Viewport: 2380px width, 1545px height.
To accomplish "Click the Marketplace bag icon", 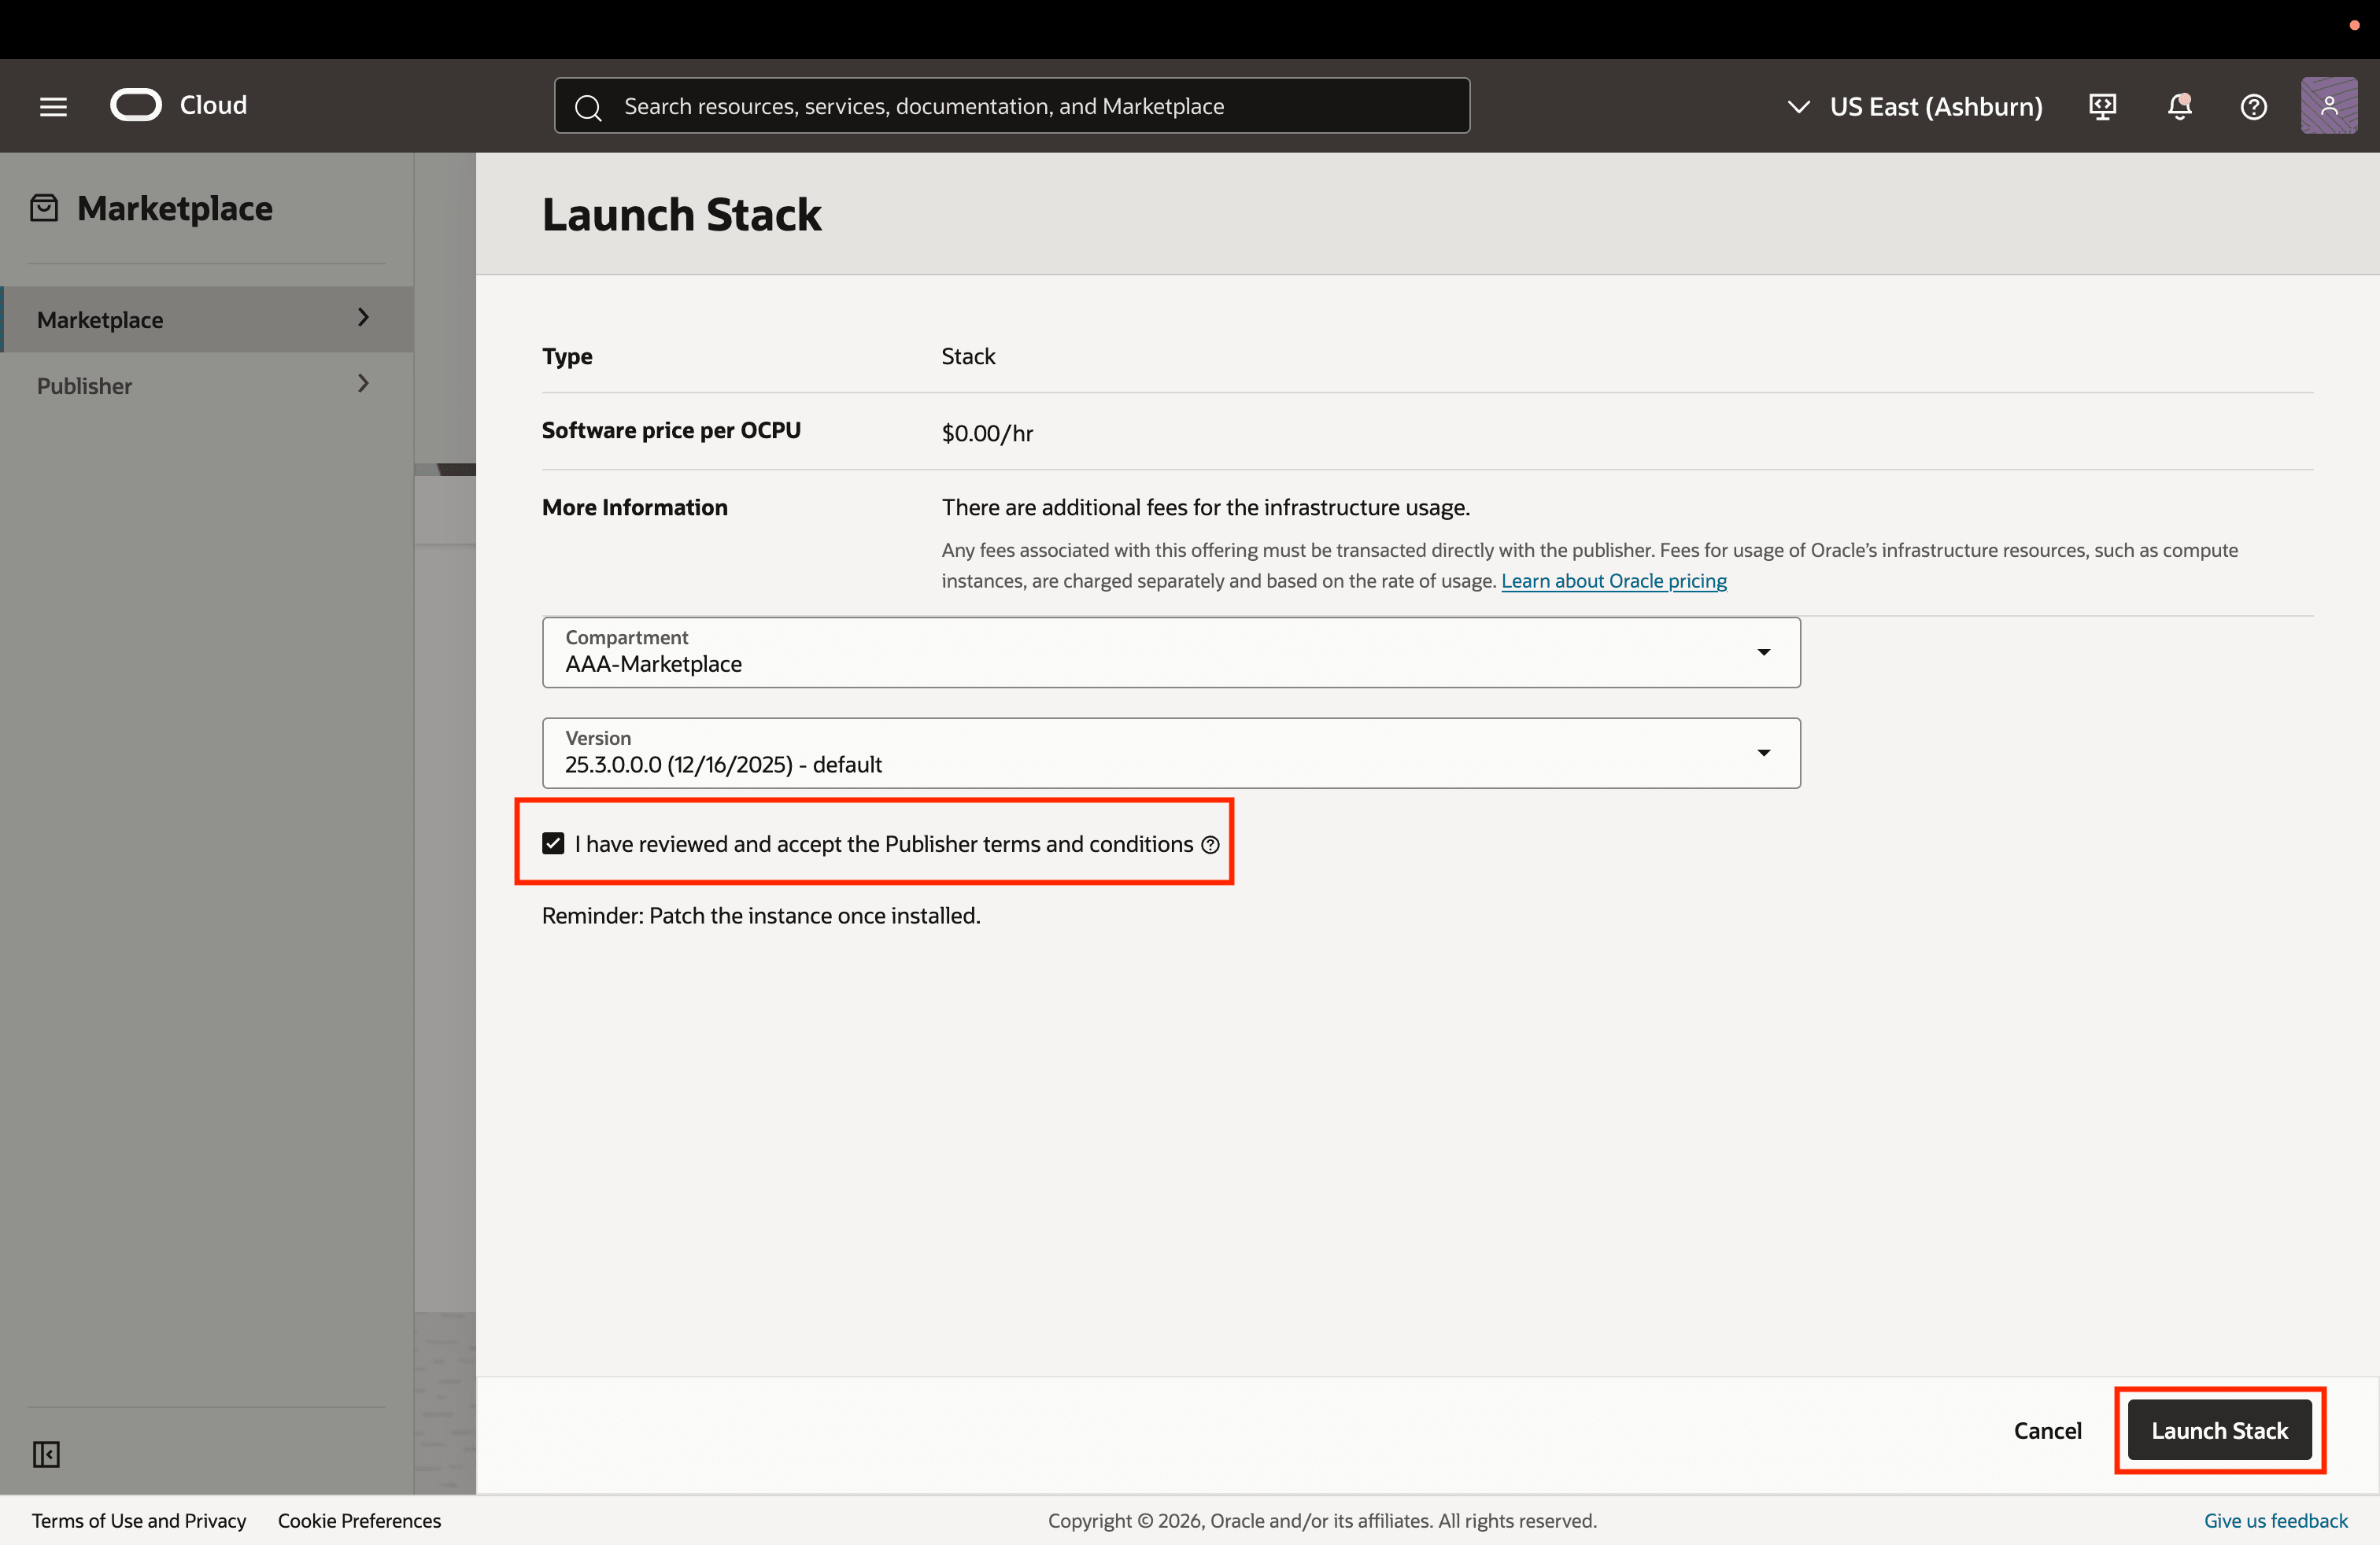I will click(44, 207).
